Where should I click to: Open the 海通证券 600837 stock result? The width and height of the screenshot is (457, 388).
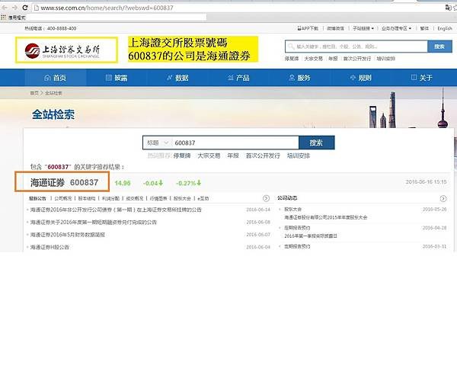(x=64, y=183)
